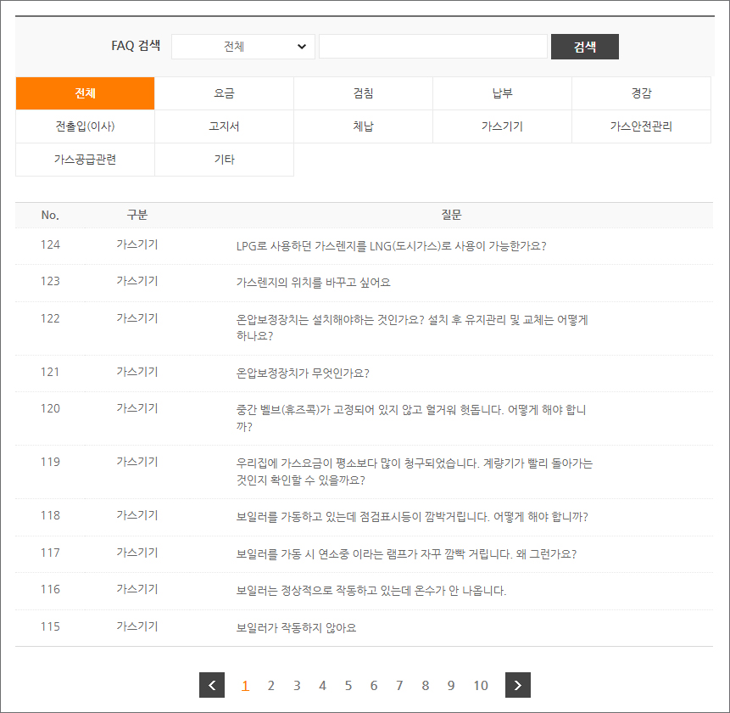Image resolution: width=730 pixels, height=713 pixels.
Task: Switch to the 요금 category tab
Action: coord(224,93)
